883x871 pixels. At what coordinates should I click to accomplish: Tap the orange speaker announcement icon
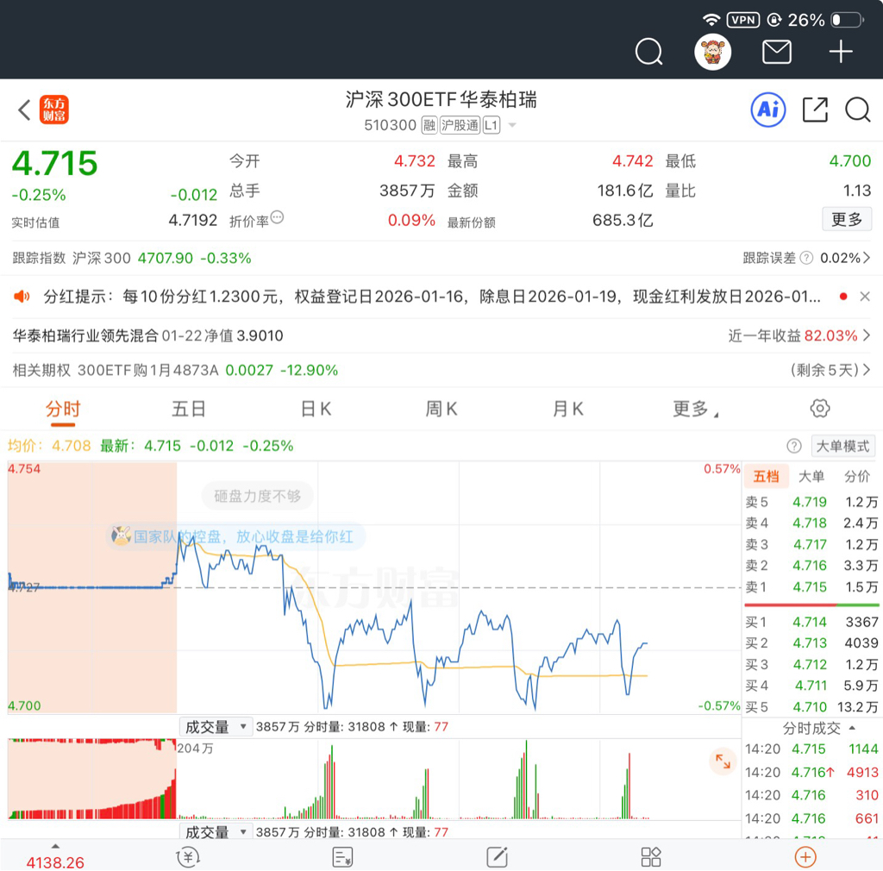[22, 296]
